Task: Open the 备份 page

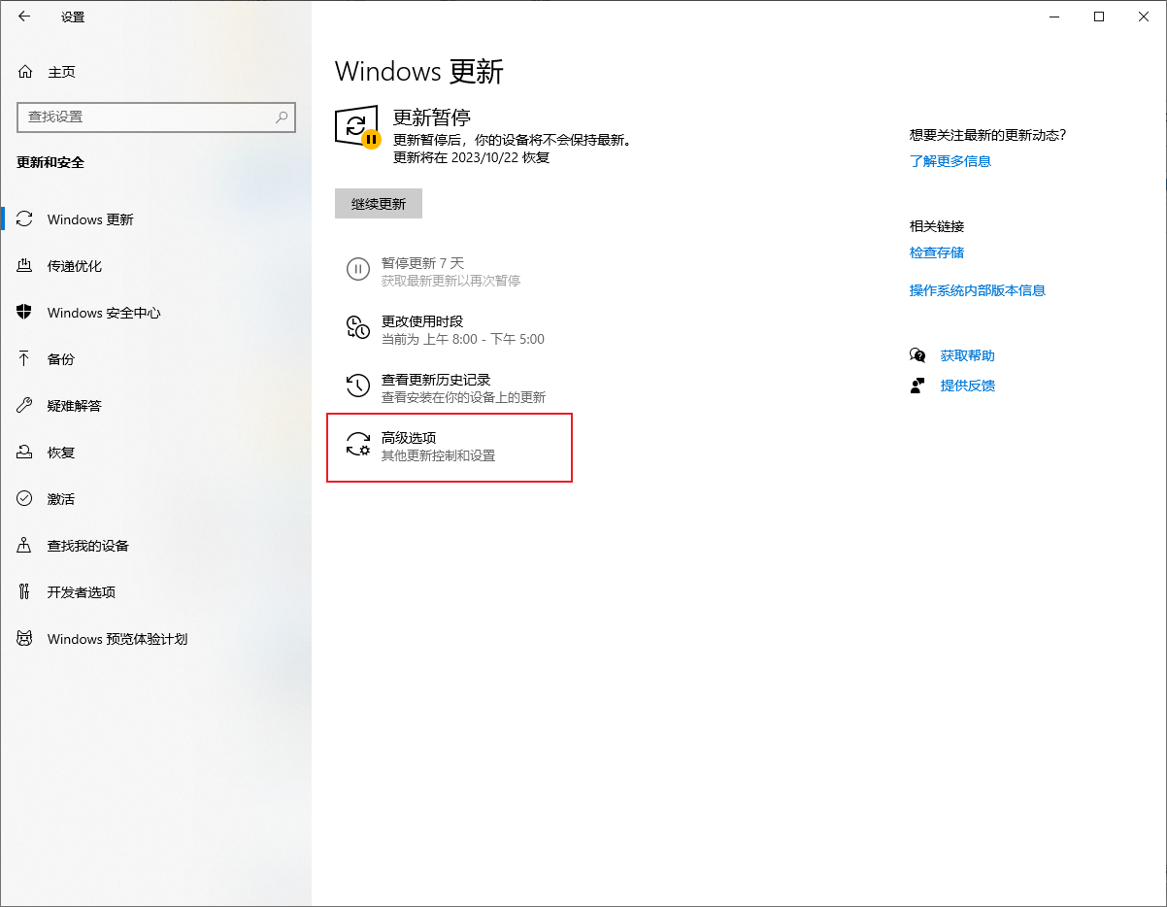Action: (x=155, y=359)
